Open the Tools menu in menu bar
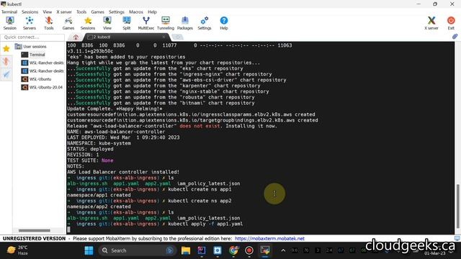The width and height of the screenshot is (461, 259). (81, 12)
